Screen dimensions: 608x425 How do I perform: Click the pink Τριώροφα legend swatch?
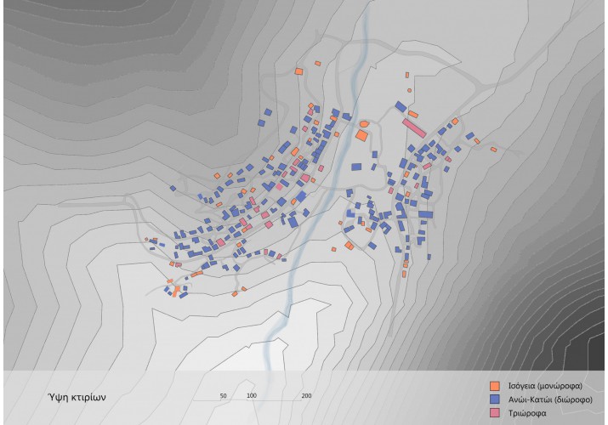pyautogui.click(x=495, y=413)
